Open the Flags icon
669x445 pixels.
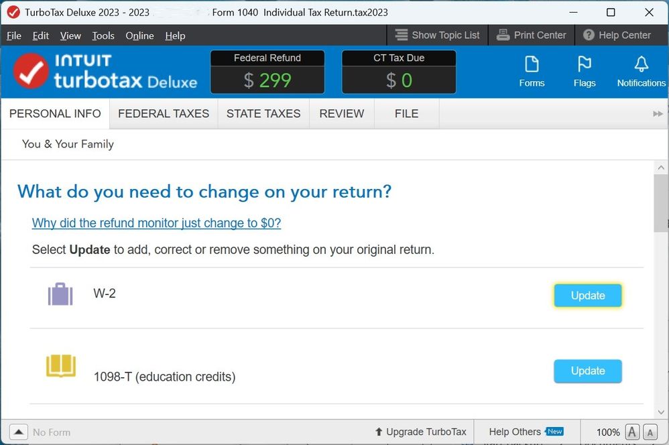[585, 71]
